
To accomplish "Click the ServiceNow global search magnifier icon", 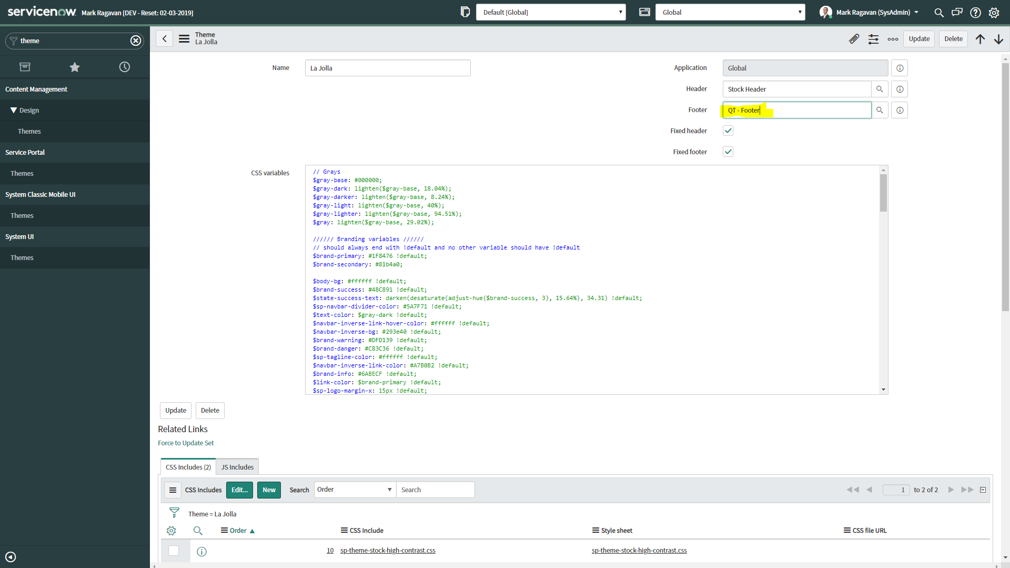I will 938,12.
